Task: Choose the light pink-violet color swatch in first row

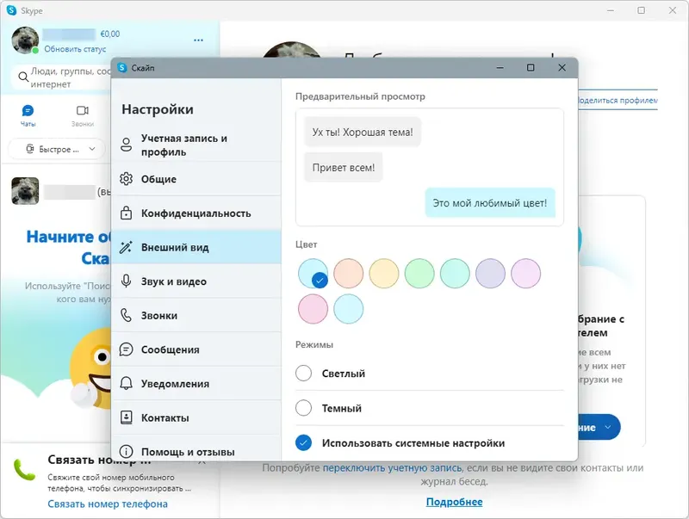Action: pos(526,273)
